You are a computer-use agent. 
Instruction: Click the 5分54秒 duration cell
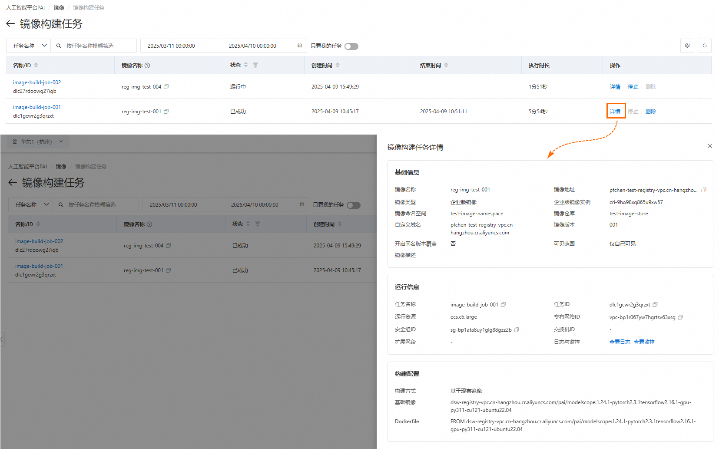coord(538,112)
